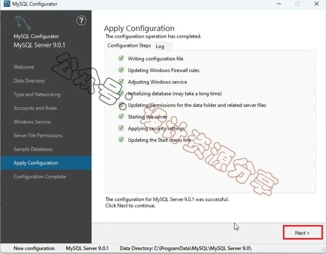Click New configuration in status bar
Image resolution: width=327 pixels, height=254 pixels.
coord(34,248)
